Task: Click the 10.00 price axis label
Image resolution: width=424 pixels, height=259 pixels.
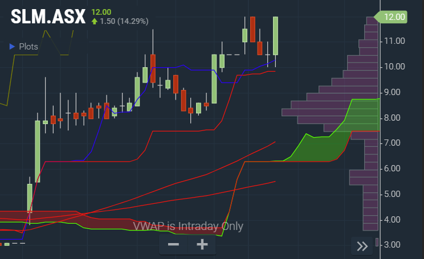Action: [394, 67]
